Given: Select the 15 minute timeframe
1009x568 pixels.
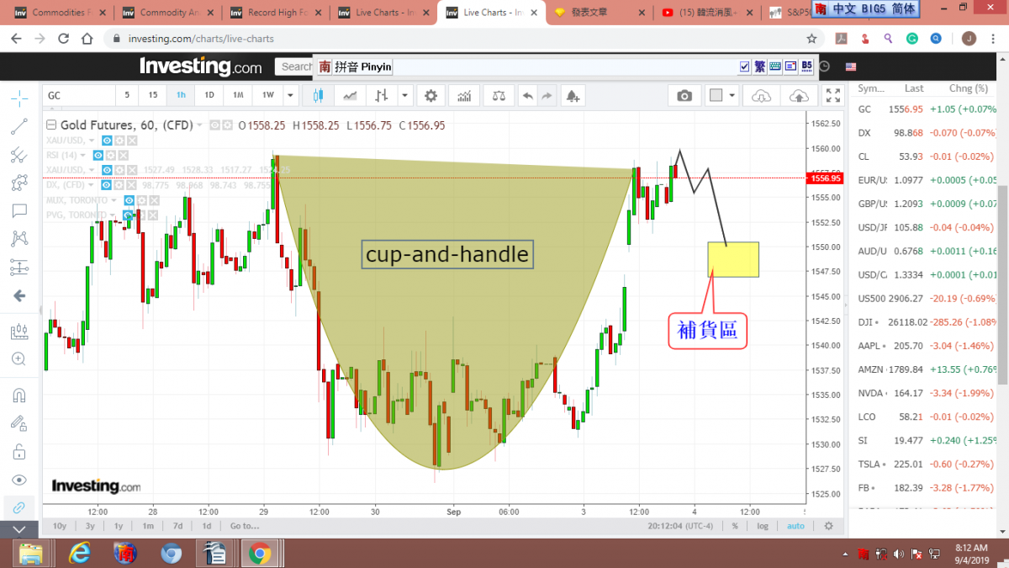Looking at the screenshot, I should coord(152,96).
